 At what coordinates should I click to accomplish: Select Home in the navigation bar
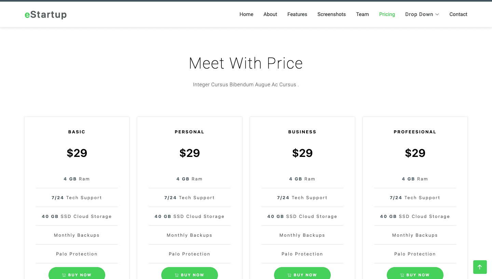246,14
